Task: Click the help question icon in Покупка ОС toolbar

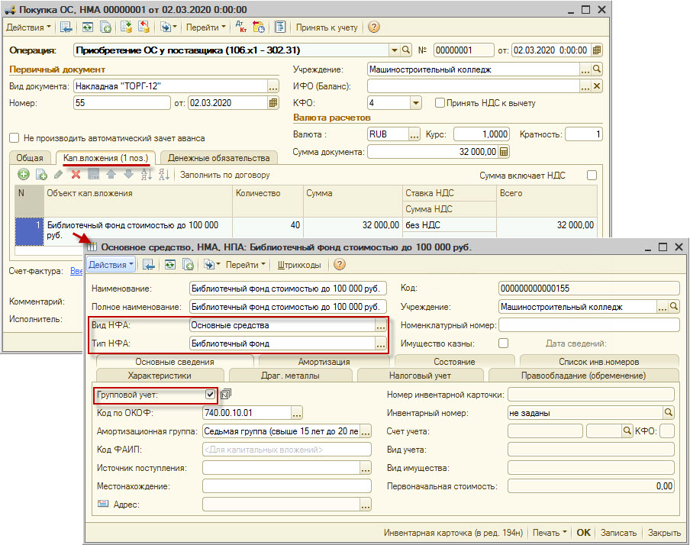Action: [373, 27]
